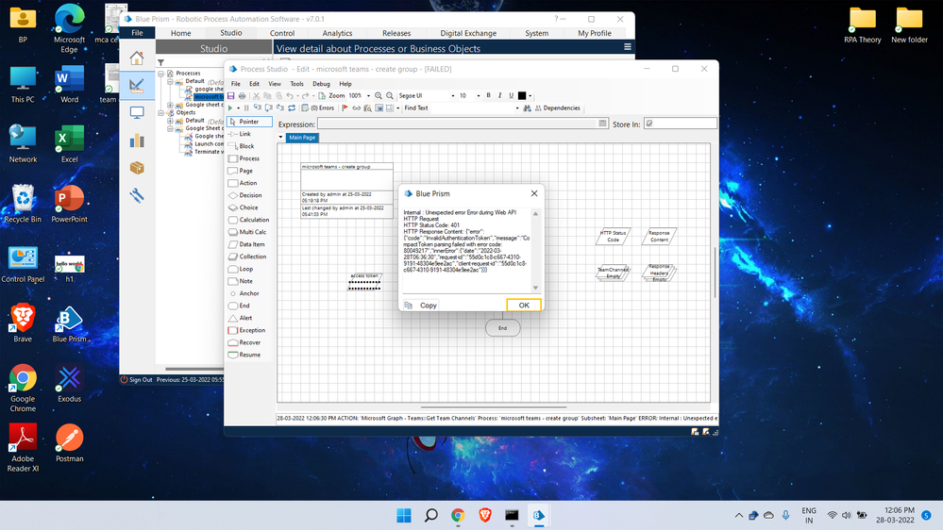The image size is (943, 530).
Task: Open the Zoom percentage dropdown
Action: click(368, 95)
